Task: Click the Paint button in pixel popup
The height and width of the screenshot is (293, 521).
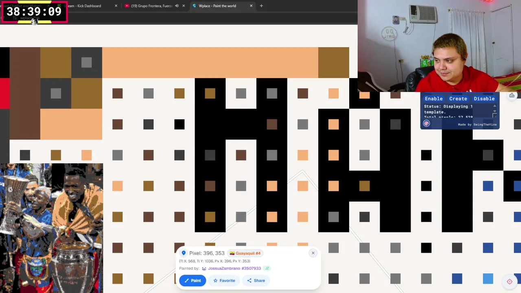Action: point(193,280)
